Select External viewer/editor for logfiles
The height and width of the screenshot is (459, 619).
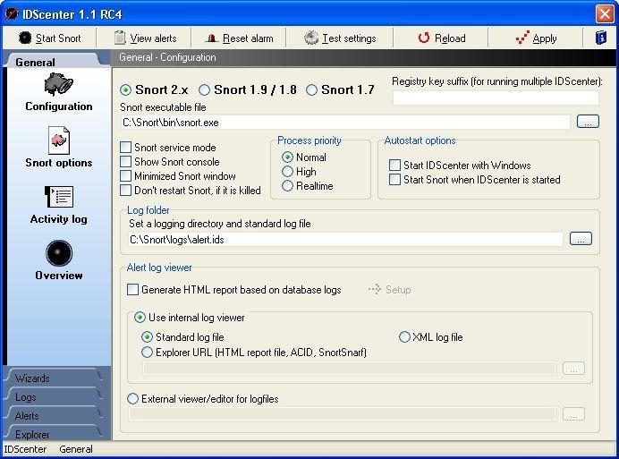(x=132, y=398)
